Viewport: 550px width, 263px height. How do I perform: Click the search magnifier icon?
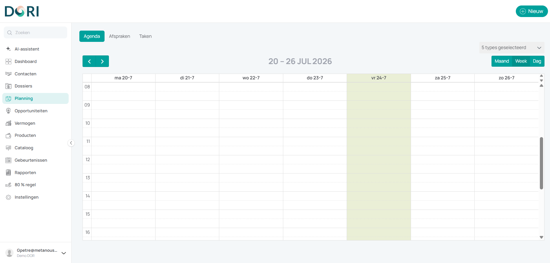(10, 33)
